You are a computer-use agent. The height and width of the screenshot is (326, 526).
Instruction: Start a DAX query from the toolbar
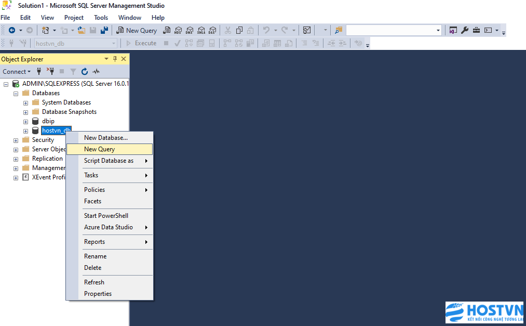212,30
